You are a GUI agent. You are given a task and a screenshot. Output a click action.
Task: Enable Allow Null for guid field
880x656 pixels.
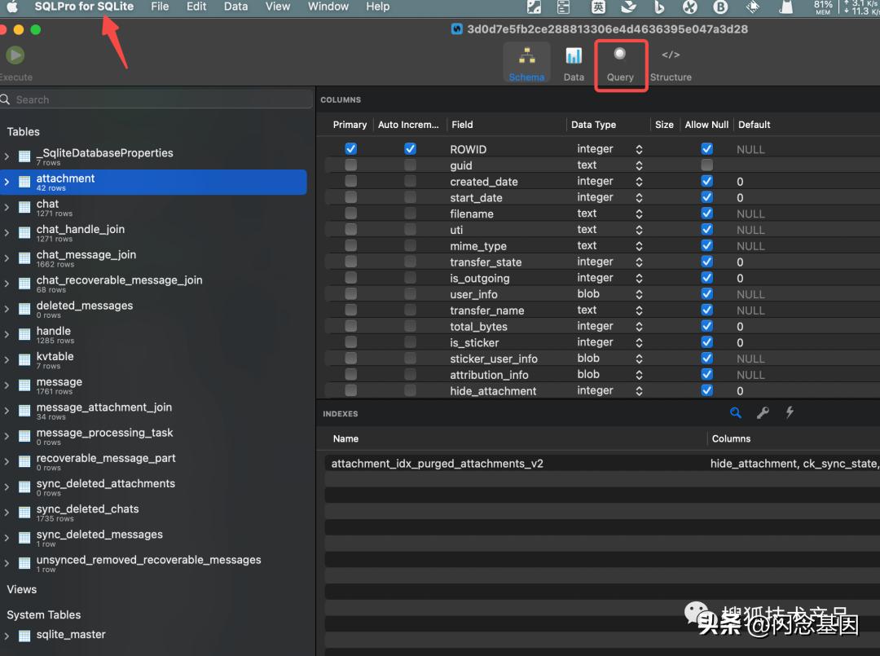click(706, 165)
